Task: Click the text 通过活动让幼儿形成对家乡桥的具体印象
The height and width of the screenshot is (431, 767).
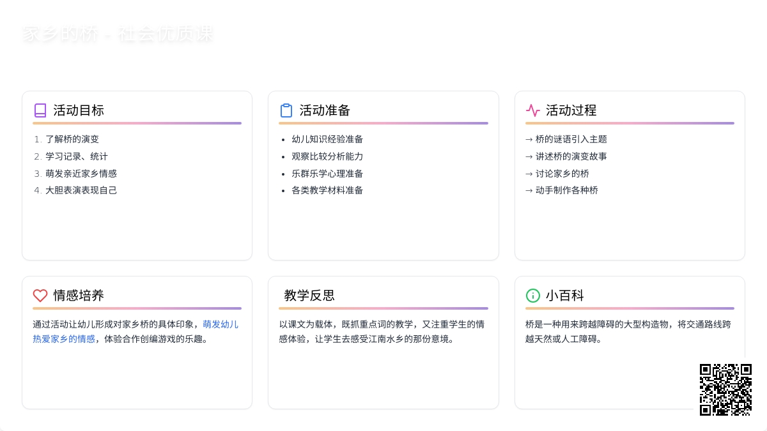Action: click(x=113, y=324)
